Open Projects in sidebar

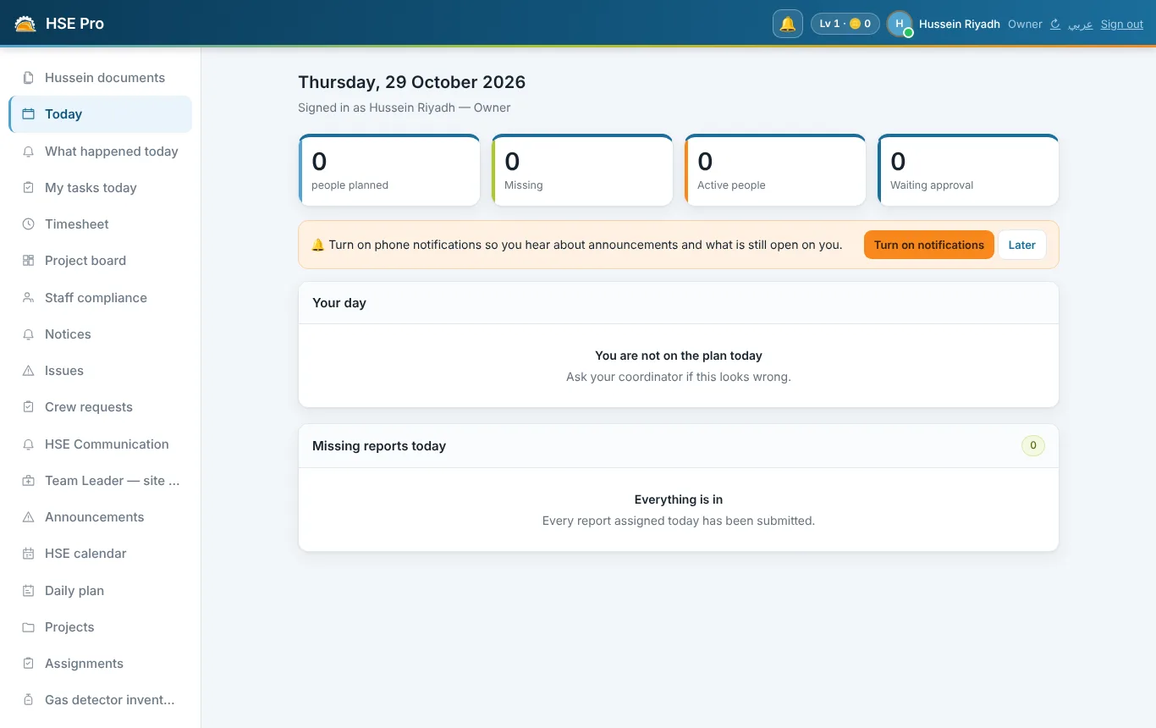100,627
